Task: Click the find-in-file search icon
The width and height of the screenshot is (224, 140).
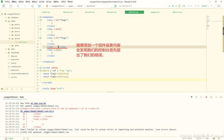Action: click(x=115, y=6)
